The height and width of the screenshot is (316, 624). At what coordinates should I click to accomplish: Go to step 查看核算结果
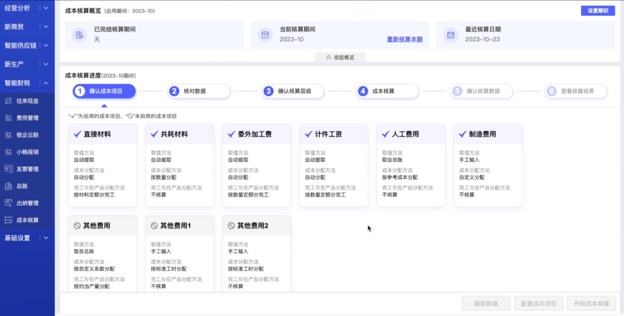pos(576,91)
